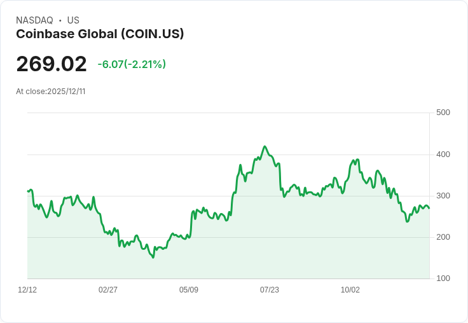The width and height of the screenshot is (468, 323).
Task: Select the 02/27 date on x-axis
Action: pyautogui.click(x=108, y=290)
